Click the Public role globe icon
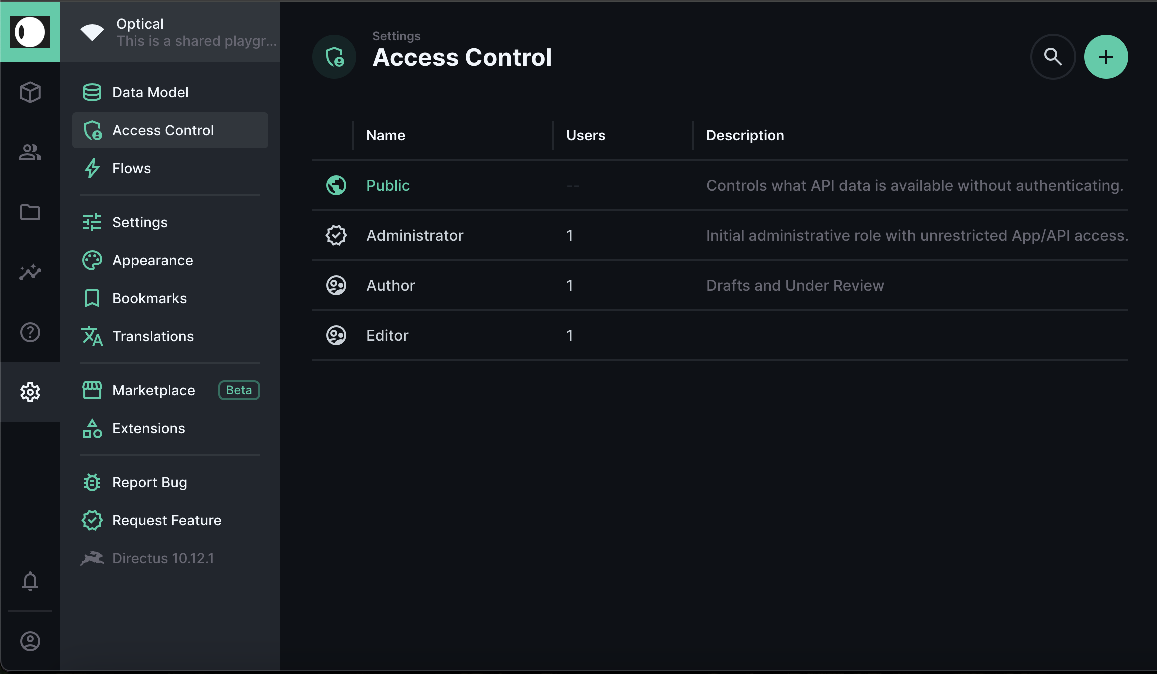Viewport: 1157px width, 674px height. pyautogui.click(x=336, y=185)
